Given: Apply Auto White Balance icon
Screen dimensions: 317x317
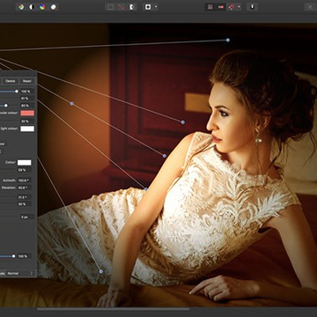Looking at the screenshot, I should click(x=53, y=7).
